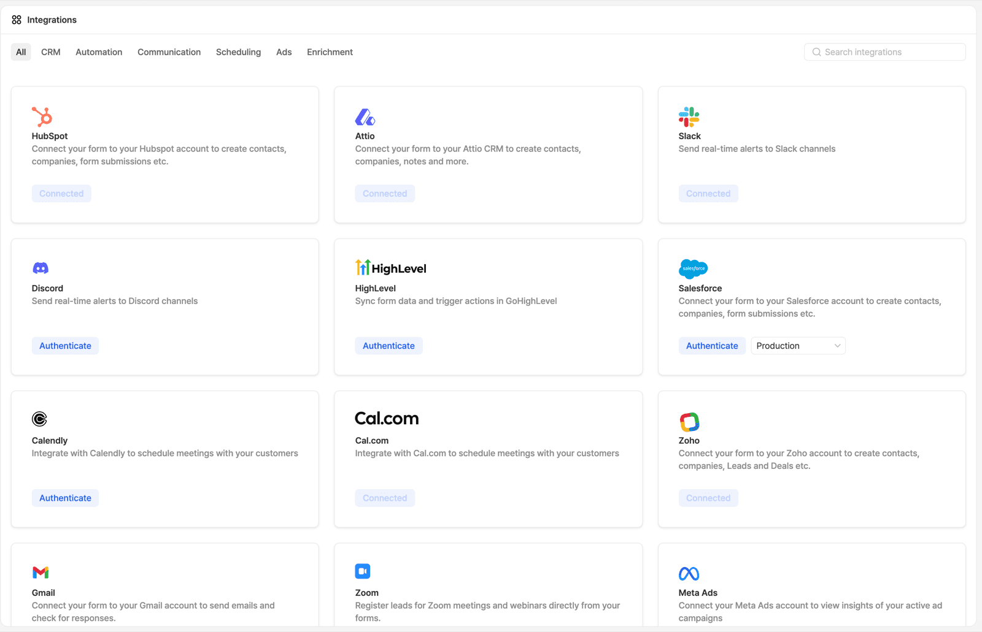Click 'Register leads for Zoom meetings' description
982x632 pixels.
[x=487, y=612]
